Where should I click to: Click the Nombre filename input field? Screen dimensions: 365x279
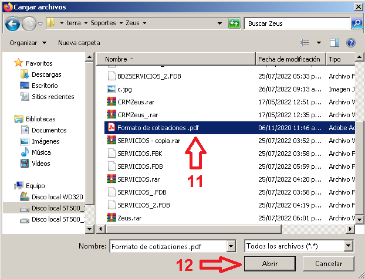[x=168, y=246]
